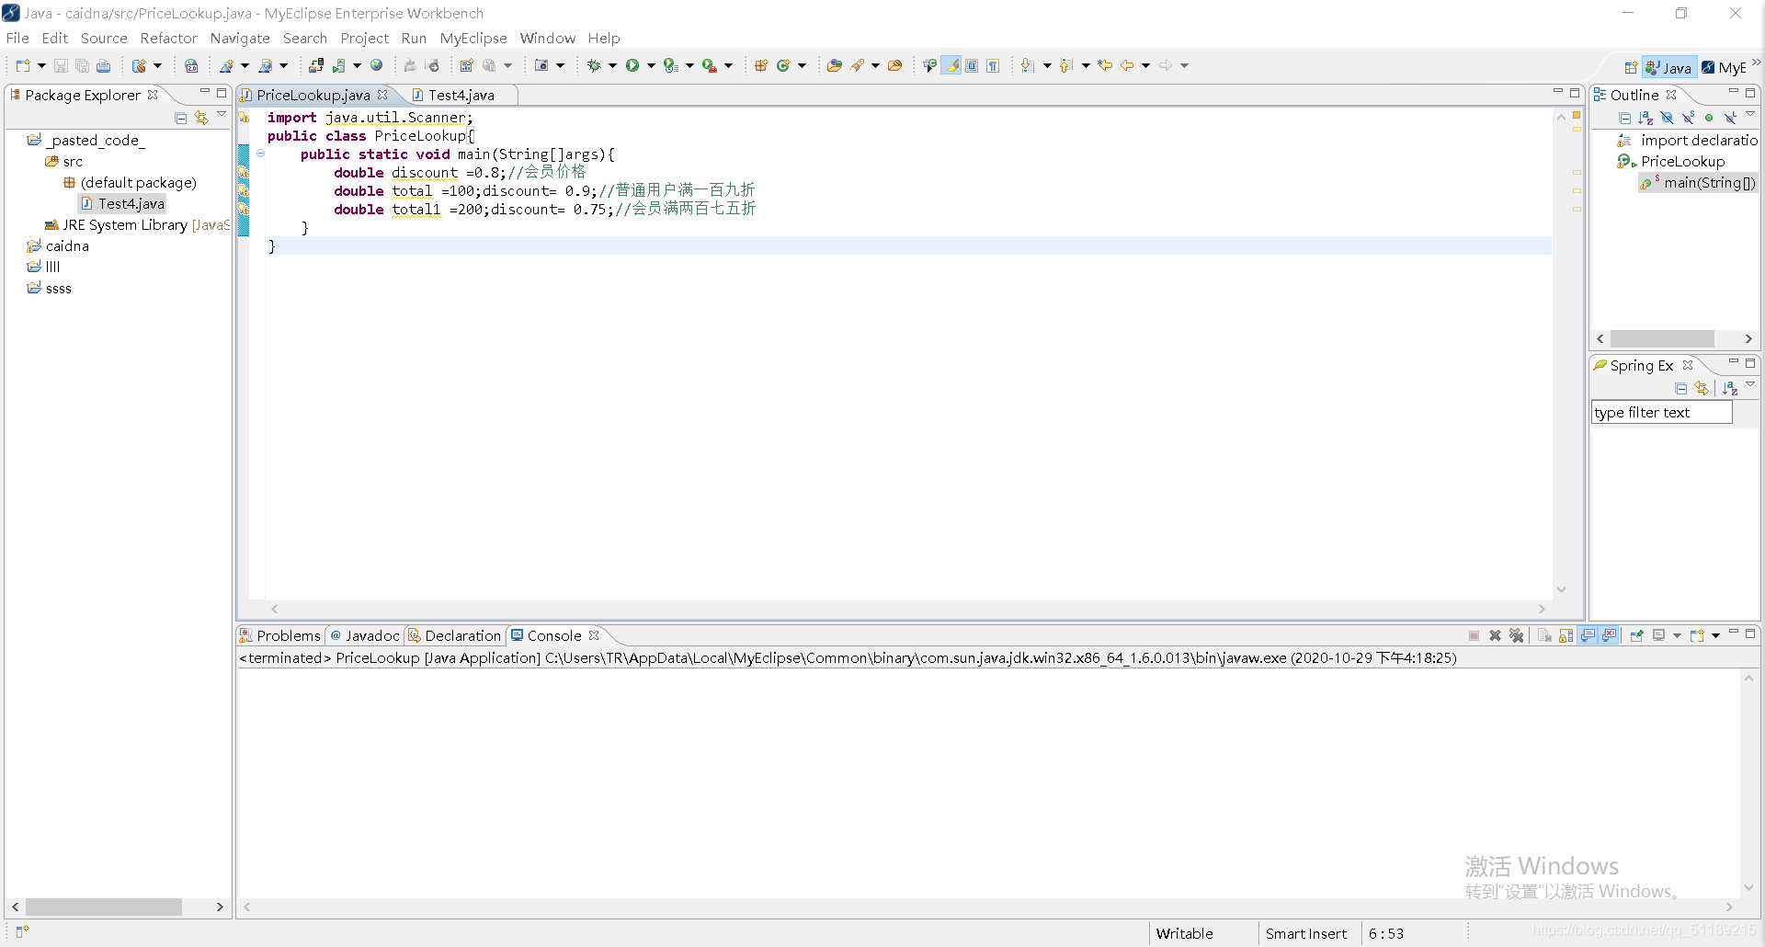Image resolution: width=1765 pixels, height=947 pixels.
Task: Select JRE System Library node
Action: point(137,224)
